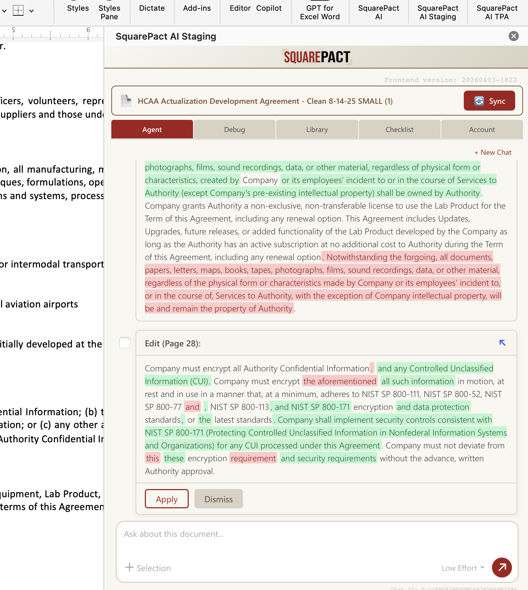Open the Library tab

tap(317, 129)
